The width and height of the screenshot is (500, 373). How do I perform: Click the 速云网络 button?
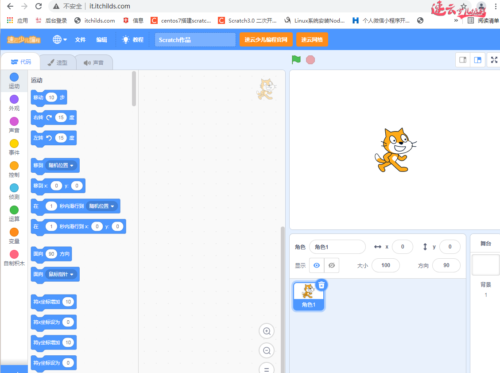coord(312,39)
